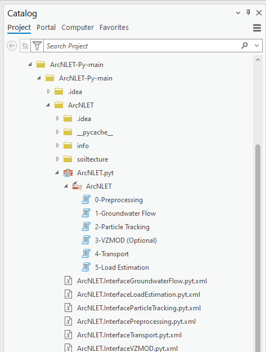The height and width of the screenshot is (352, 266).
Task: Click the 0-Preprocessing script tool icon
Action: tap(86, 199)
